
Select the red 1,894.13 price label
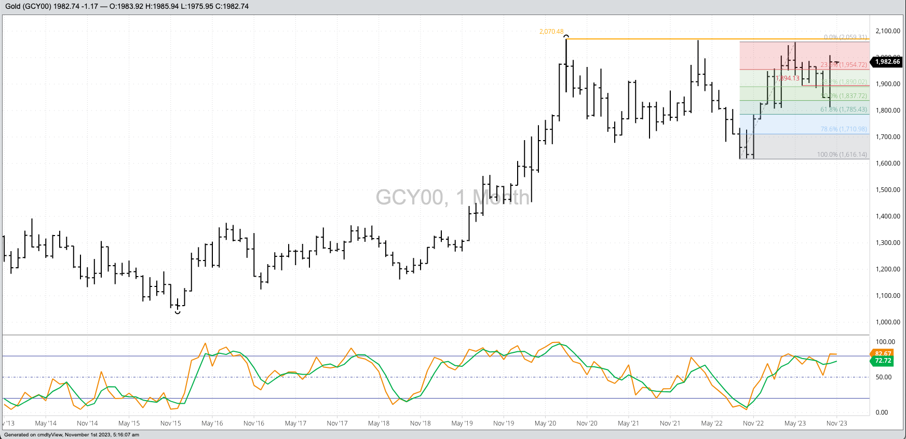click(788, 78)
